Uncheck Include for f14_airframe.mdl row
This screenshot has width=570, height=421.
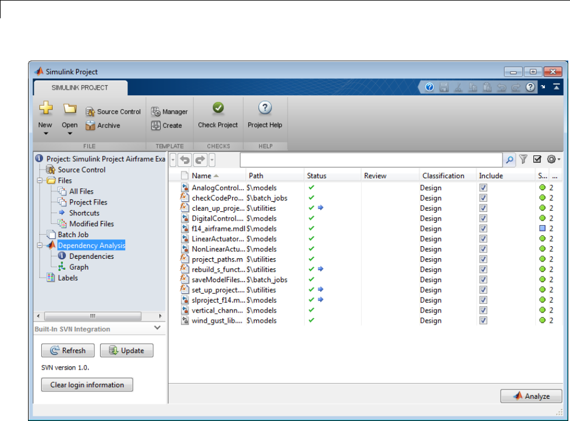pyautogui.click(x=483, y=228)
